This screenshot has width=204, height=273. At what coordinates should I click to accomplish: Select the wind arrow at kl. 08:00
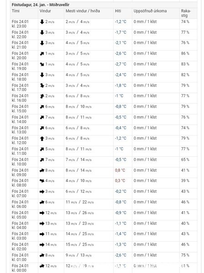pos(42,181)
